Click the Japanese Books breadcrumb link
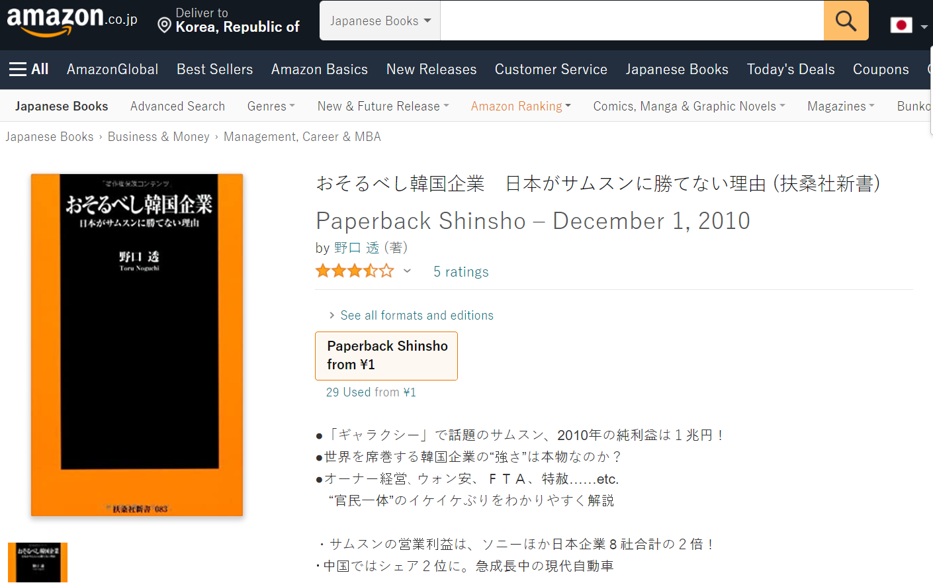Image resolution: width=933 pixels, height=583 pixels. [50, 137]
